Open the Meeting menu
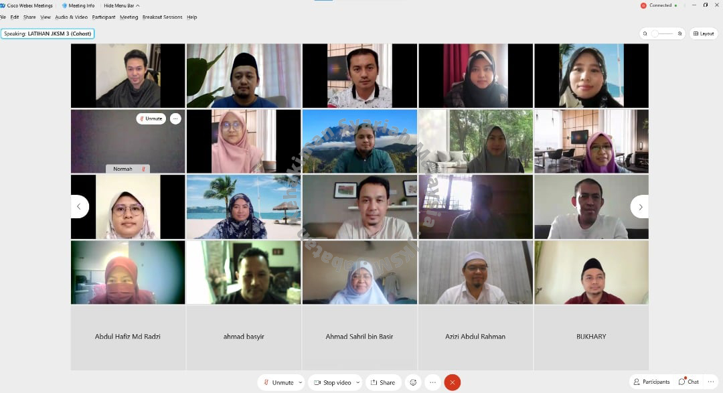Screen dimensions: 723x393 tap(129, 17)
